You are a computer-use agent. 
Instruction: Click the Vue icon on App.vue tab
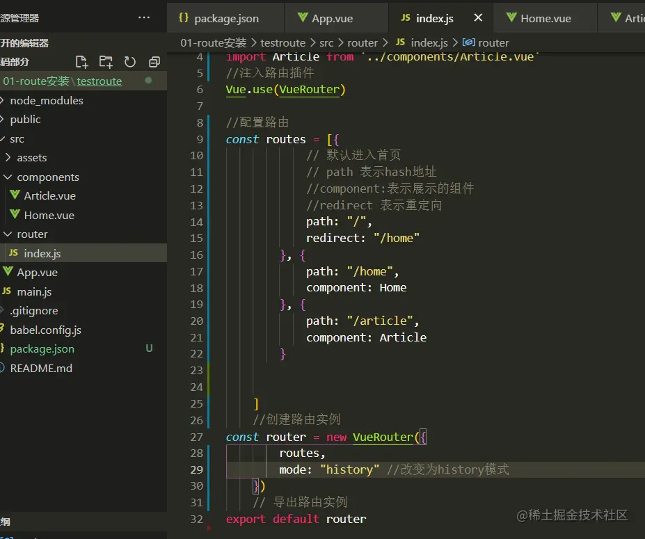coord(303,17)
